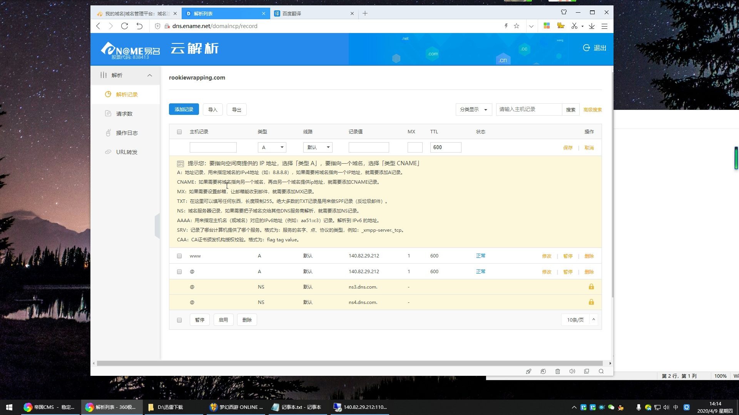Select URL转发 link icon in sidebar
Viewport: 739px width, 415px height.
click(x=108, y=152)
